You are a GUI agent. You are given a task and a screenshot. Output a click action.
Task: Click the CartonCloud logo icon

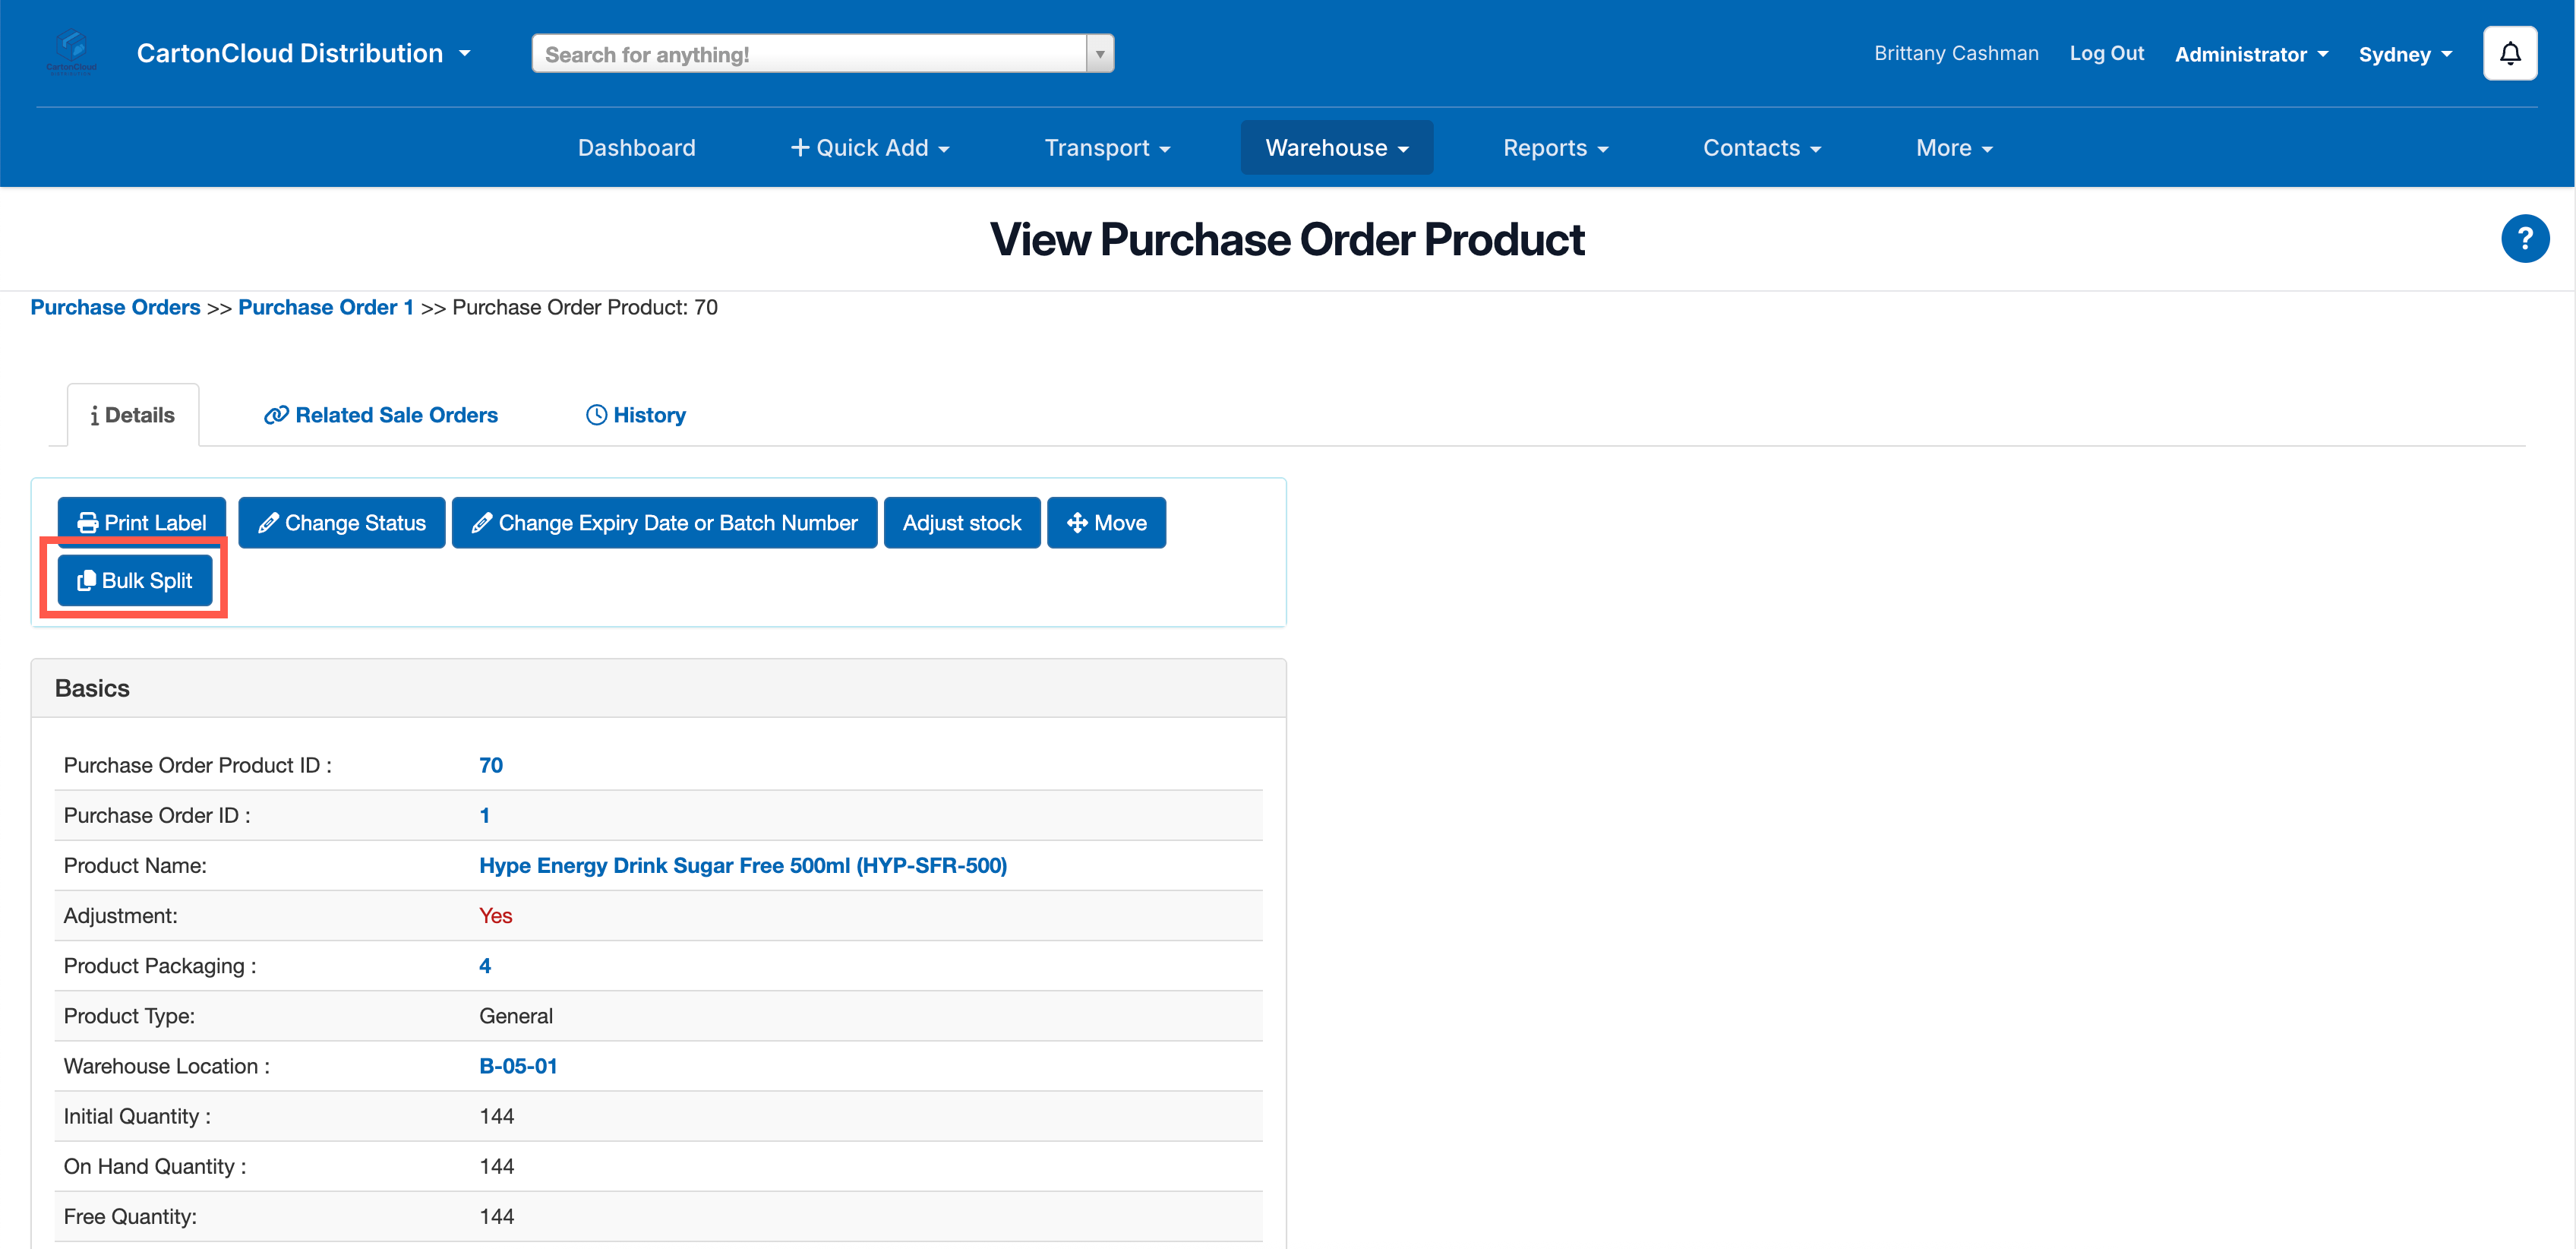point(72,52)
